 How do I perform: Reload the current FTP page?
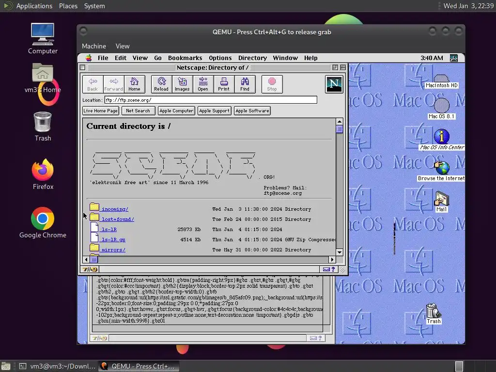tap(161, 84)
